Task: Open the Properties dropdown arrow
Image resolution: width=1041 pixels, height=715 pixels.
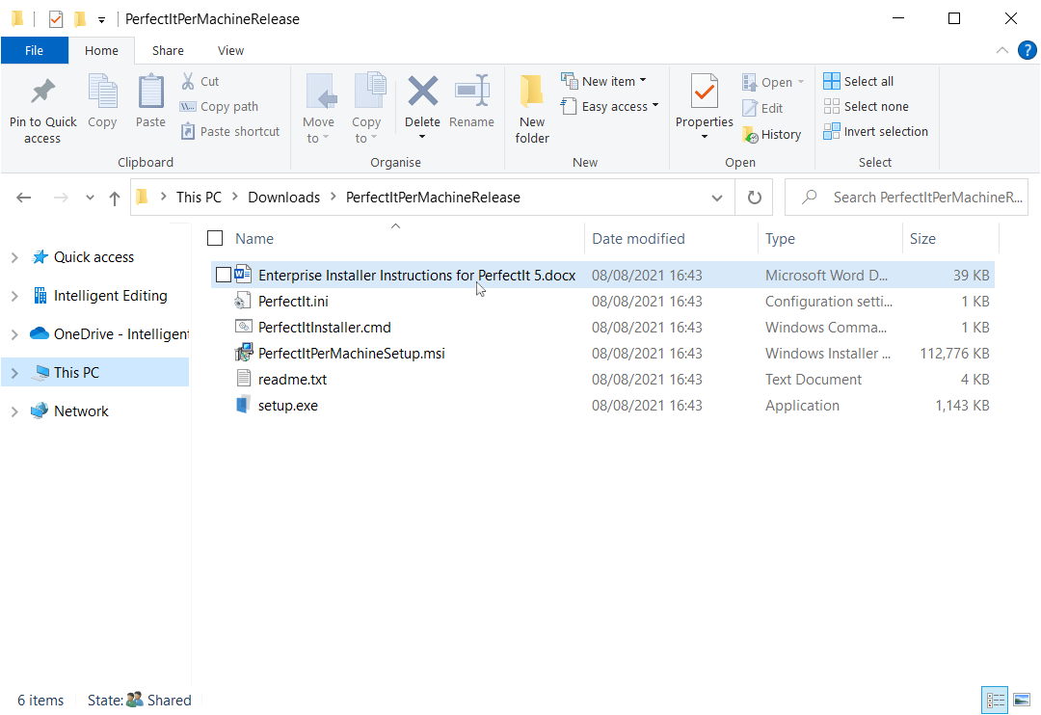Action: [704, 138]
